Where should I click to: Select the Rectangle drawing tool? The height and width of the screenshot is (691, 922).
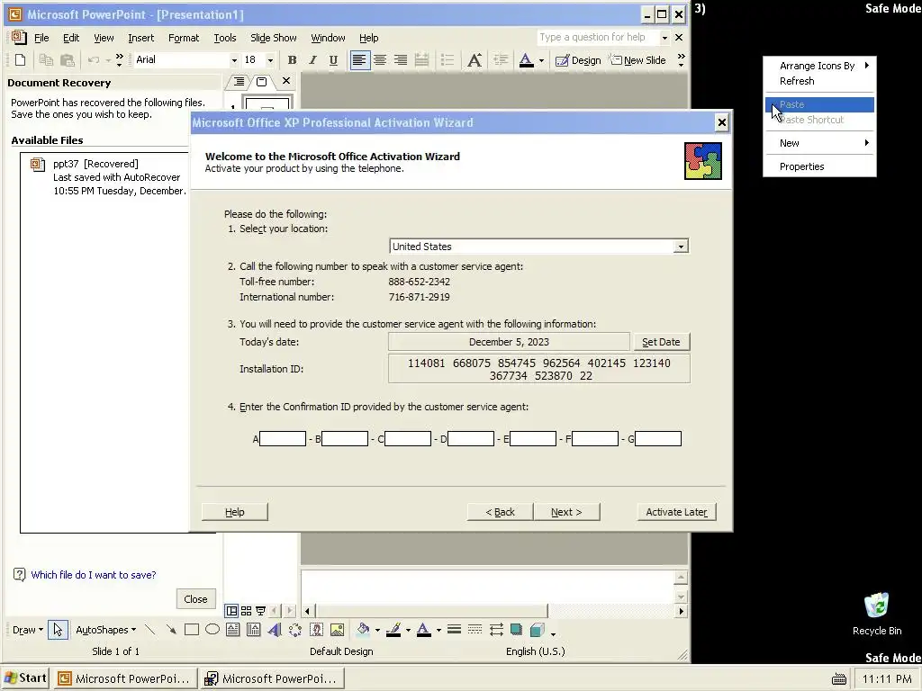(192, 630)
